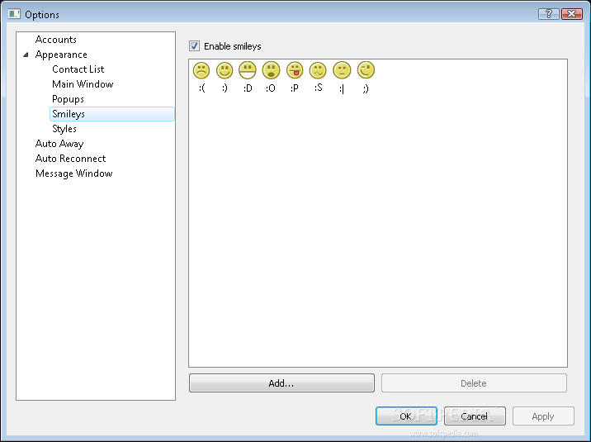Open Main Window appearance settings
The height and width of the screenshot is (442, 591).
(83, 84)
